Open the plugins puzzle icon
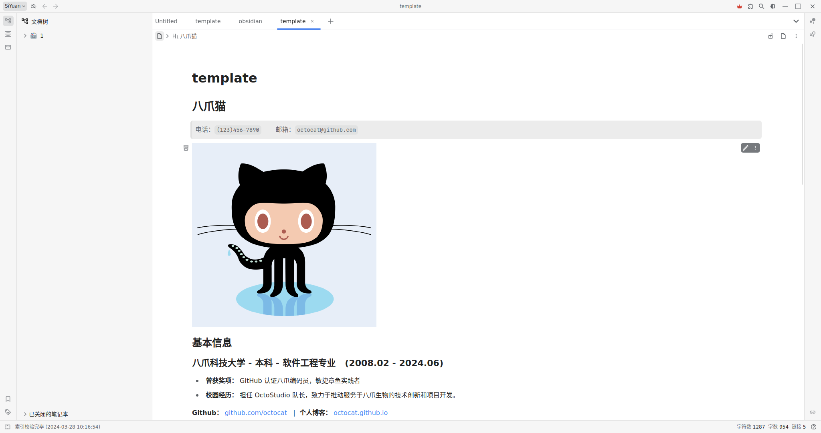The width and height of the screenshot is (821, 433). click(750, 6)
